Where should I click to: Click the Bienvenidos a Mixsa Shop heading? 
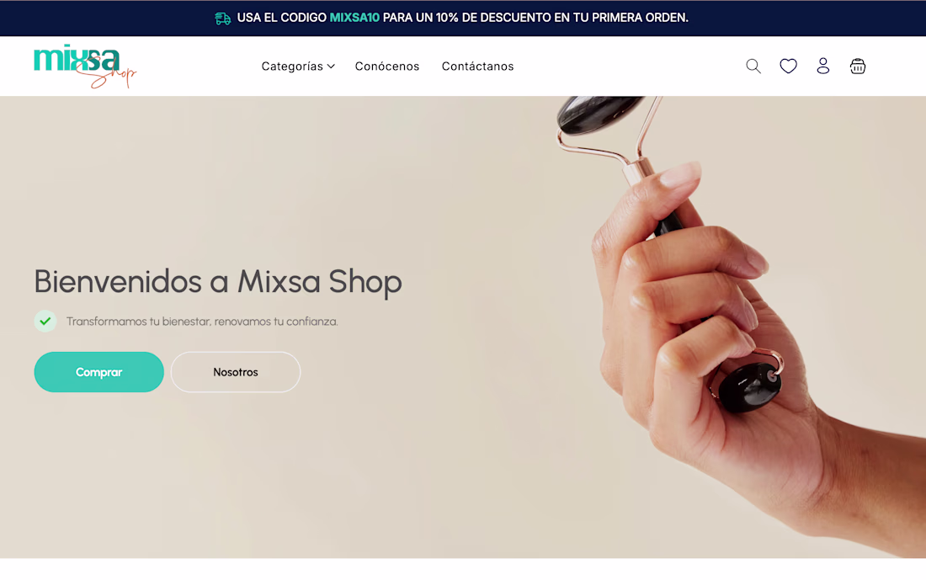pos(218,281)
